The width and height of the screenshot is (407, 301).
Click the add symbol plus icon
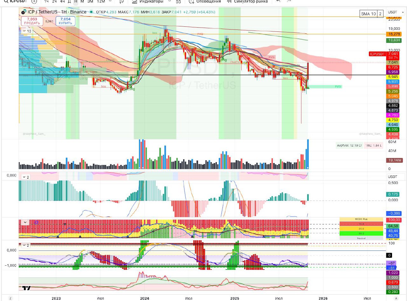click(34, 1)
